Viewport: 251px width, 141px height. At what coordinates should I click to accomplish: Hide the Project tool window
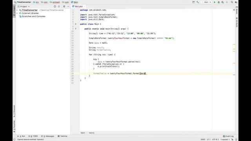68,6
